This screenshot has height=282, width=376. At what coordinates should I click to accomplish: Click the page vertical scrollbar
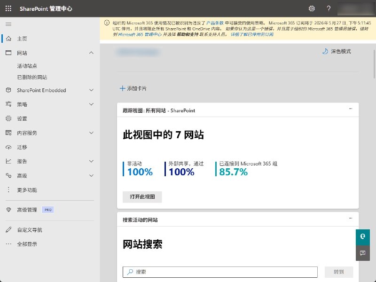[x=374, y=64]
